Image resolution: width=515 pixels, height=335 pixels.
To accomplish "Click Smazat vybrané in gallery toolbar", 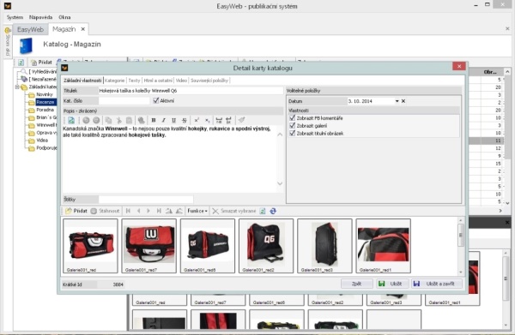I will (x=234, y=211).
